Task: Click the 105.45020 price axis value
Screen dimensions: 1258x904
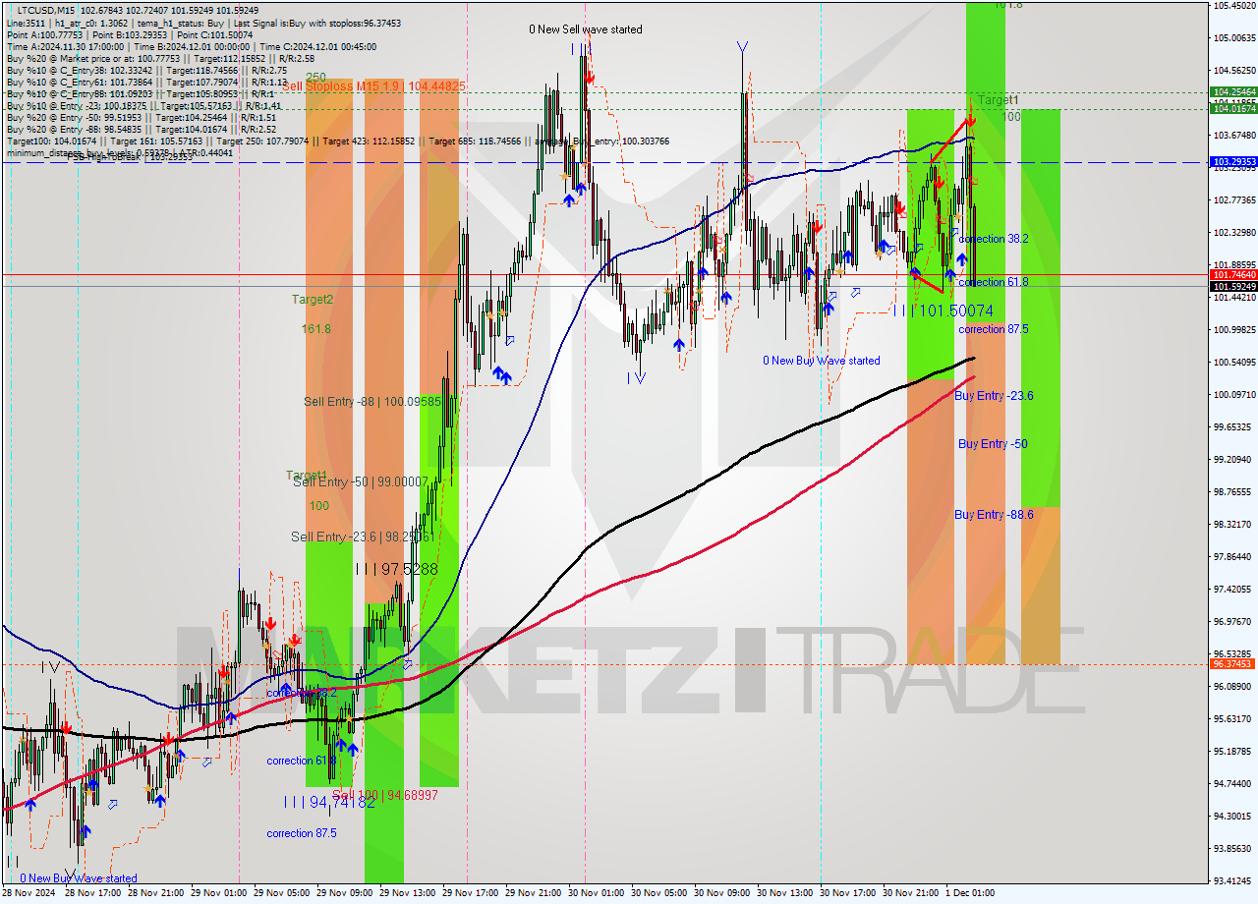Action: click(1233, 5)
